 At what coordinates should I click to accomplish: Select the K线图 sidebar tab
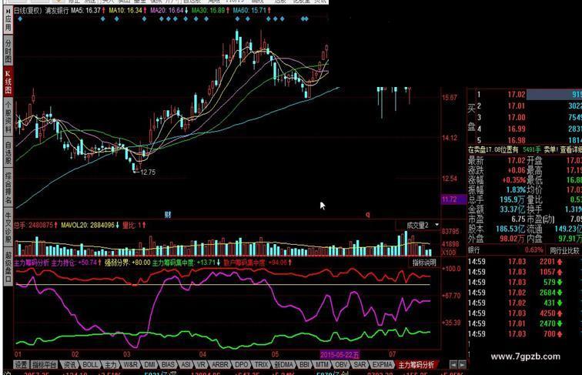click(8, 82)
